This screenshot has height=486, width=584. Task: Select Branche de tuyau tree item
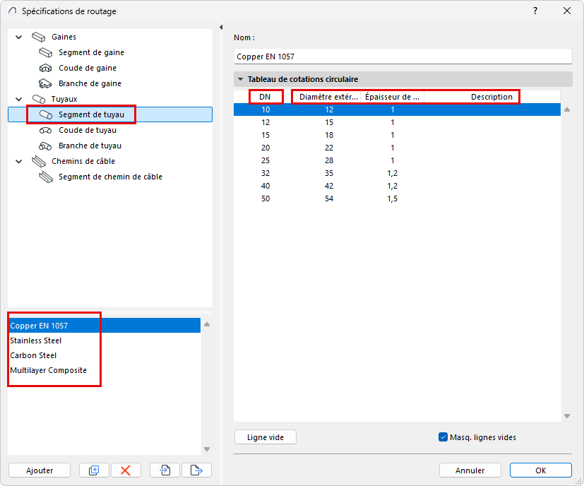click(x=90, y=146)
